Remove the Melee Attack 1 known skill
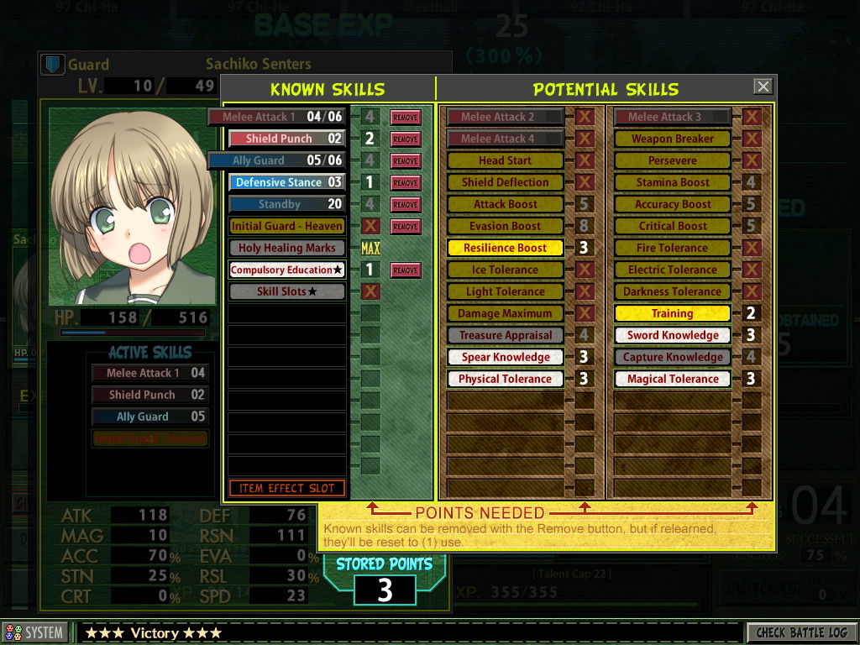Image resolution: width=860 pixels, height=645 pixels. pyautogui.click(x=406, y=117)
